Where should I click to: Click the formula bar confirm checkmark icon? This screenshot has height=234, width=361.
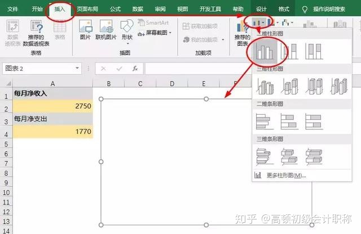pyautogui.click(x=119, y=69)
